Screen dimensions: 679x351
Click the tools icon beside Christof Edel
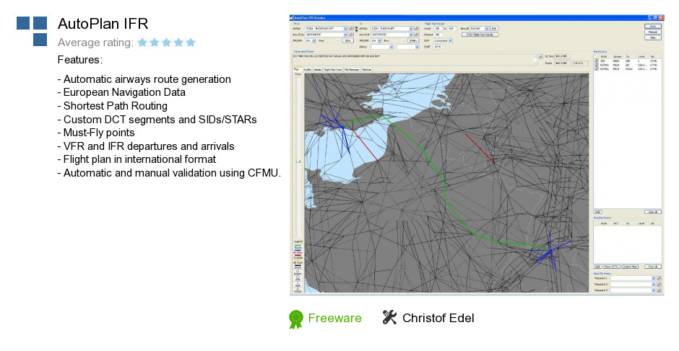pyautogui.click(x=389, y=317)
